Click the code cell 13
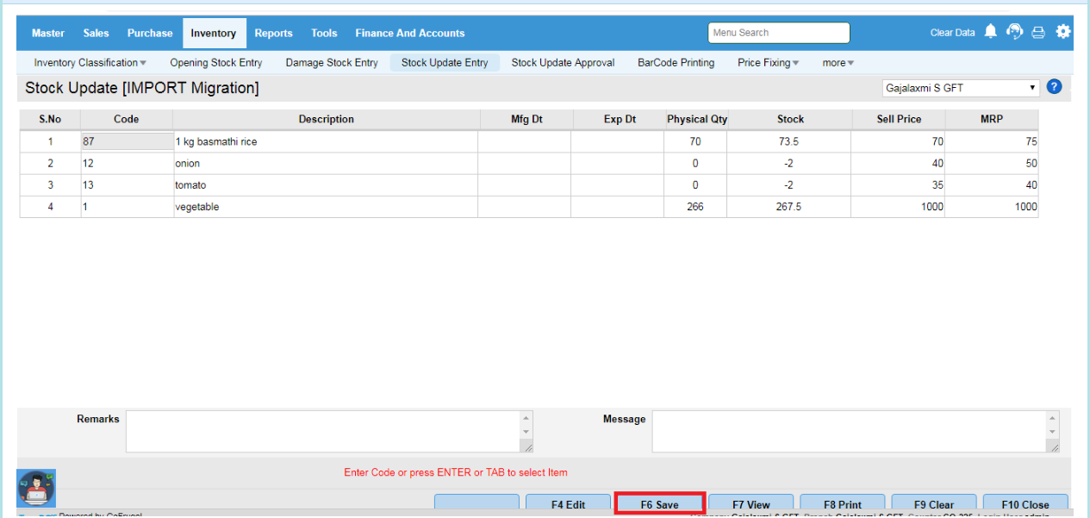Viewport: 1090px width, 518px height. [127, 185]
